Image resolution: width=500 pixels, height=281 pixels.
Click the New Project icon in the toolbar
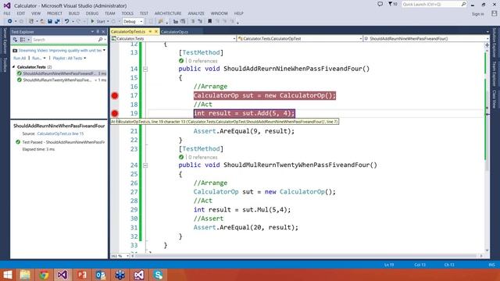[31, 21]
